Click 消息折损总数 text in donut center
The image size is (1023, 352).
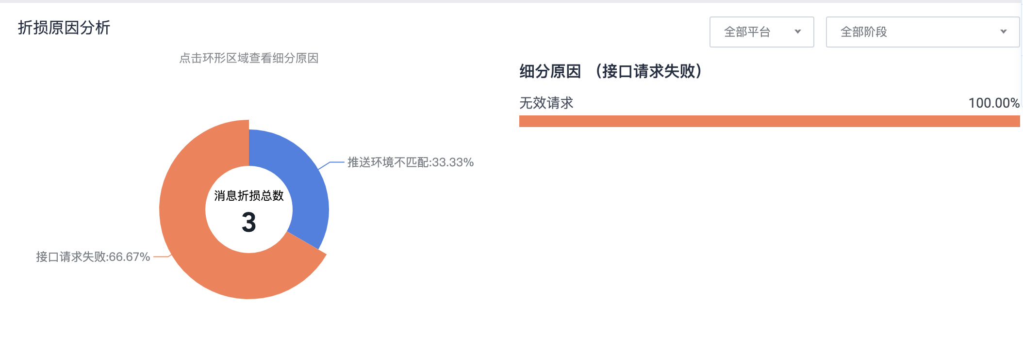[x=249, y=196]
